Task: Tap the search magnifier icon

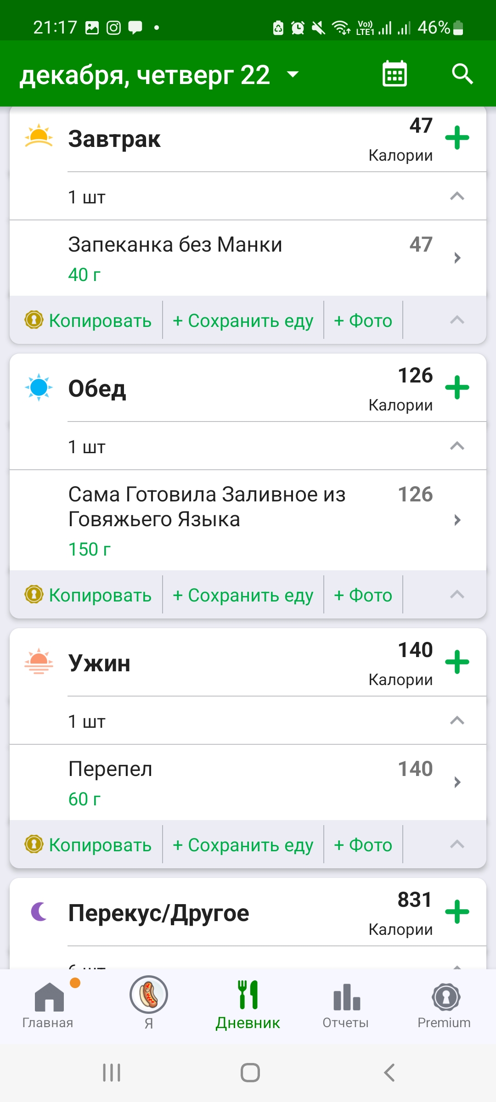Action: tap(462, 74)
